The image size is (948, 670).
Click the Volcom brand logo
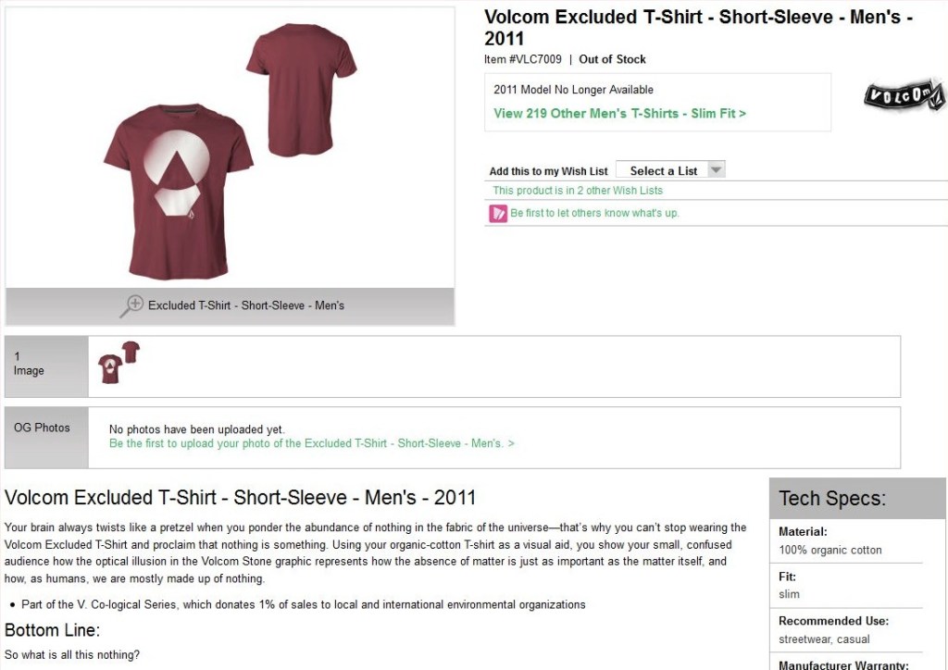(904, 96)
